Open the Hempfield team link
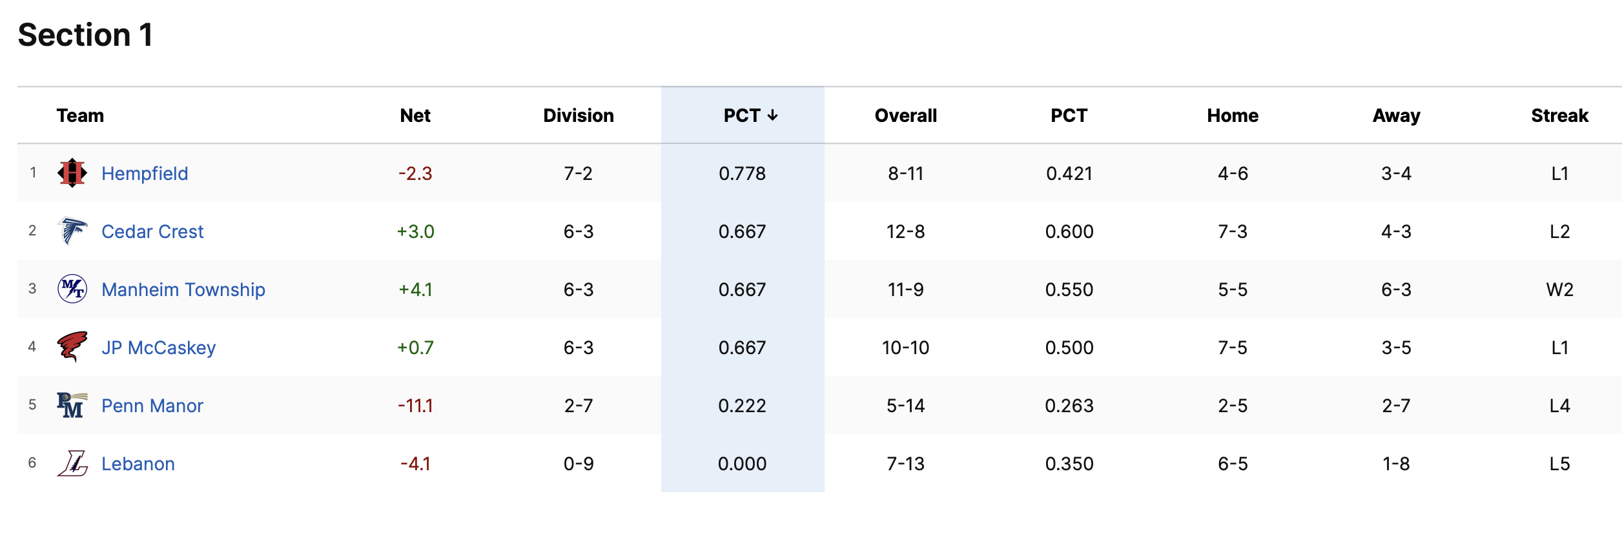Screen dimensions: 1622x547 pyautogui.click(x=145, y=174)
